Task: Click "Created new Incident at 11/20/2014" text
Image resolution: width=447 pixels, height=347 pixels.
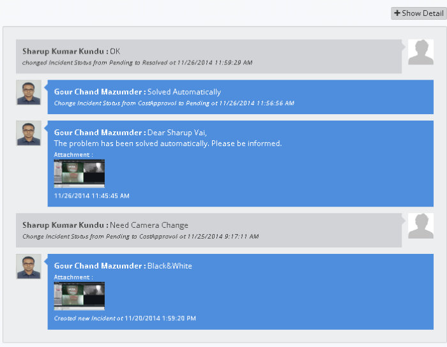Action: pyautogui.click(x=107, y=318)
